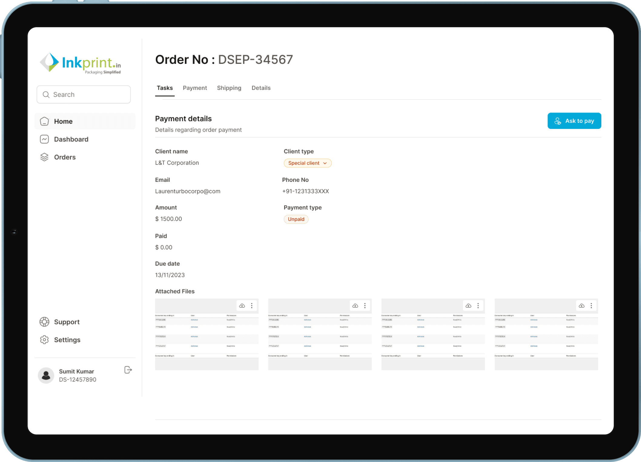Click download icon on second attached file
The height and width of the screenshot is (462, 641).
(355, 306)
